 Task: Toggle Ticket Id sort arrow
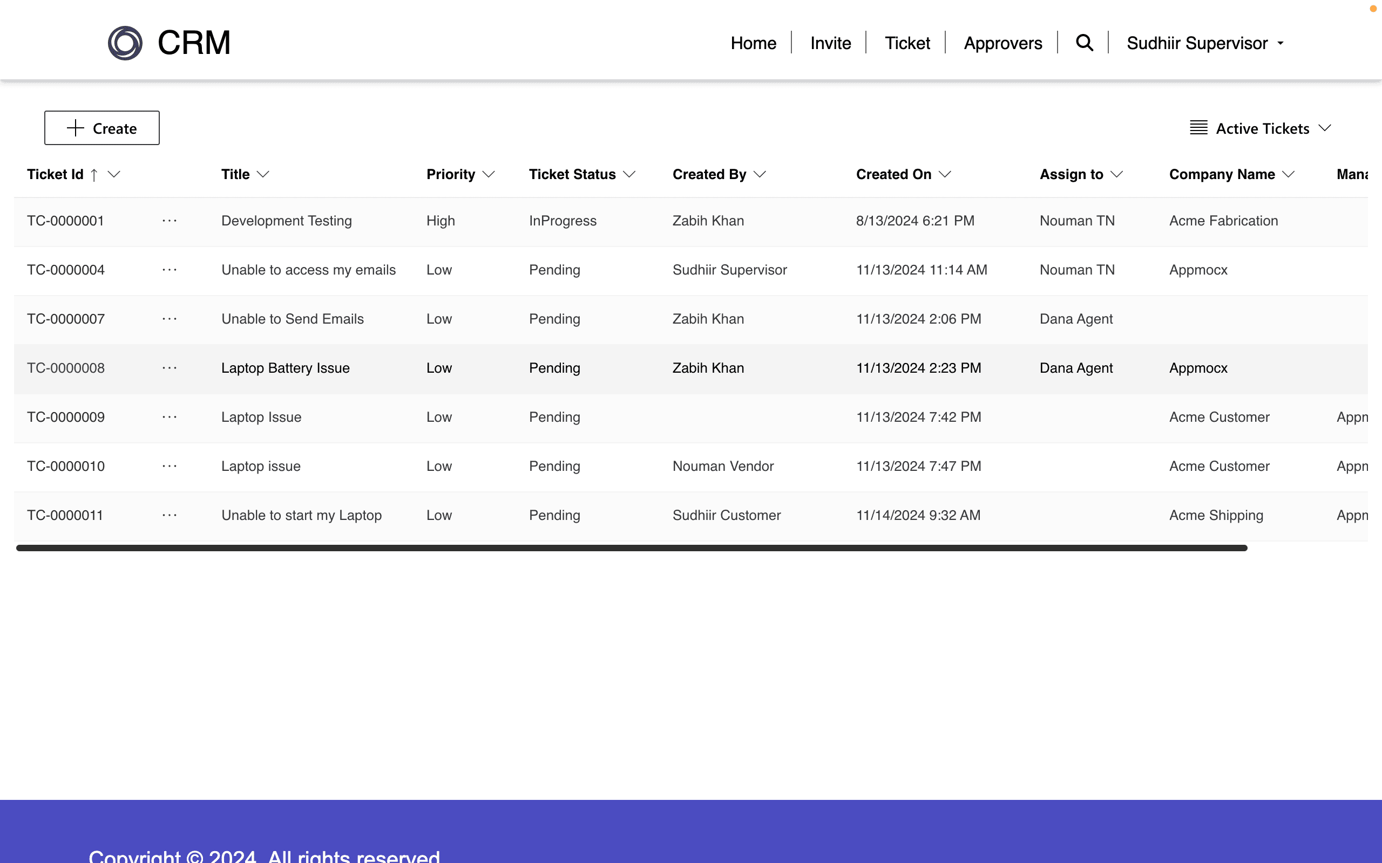click(94, 175)
